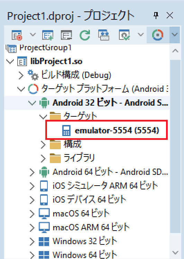184x259 pixels.
Task: Select macOS 64 ビット platform
Action: (81, 213)
